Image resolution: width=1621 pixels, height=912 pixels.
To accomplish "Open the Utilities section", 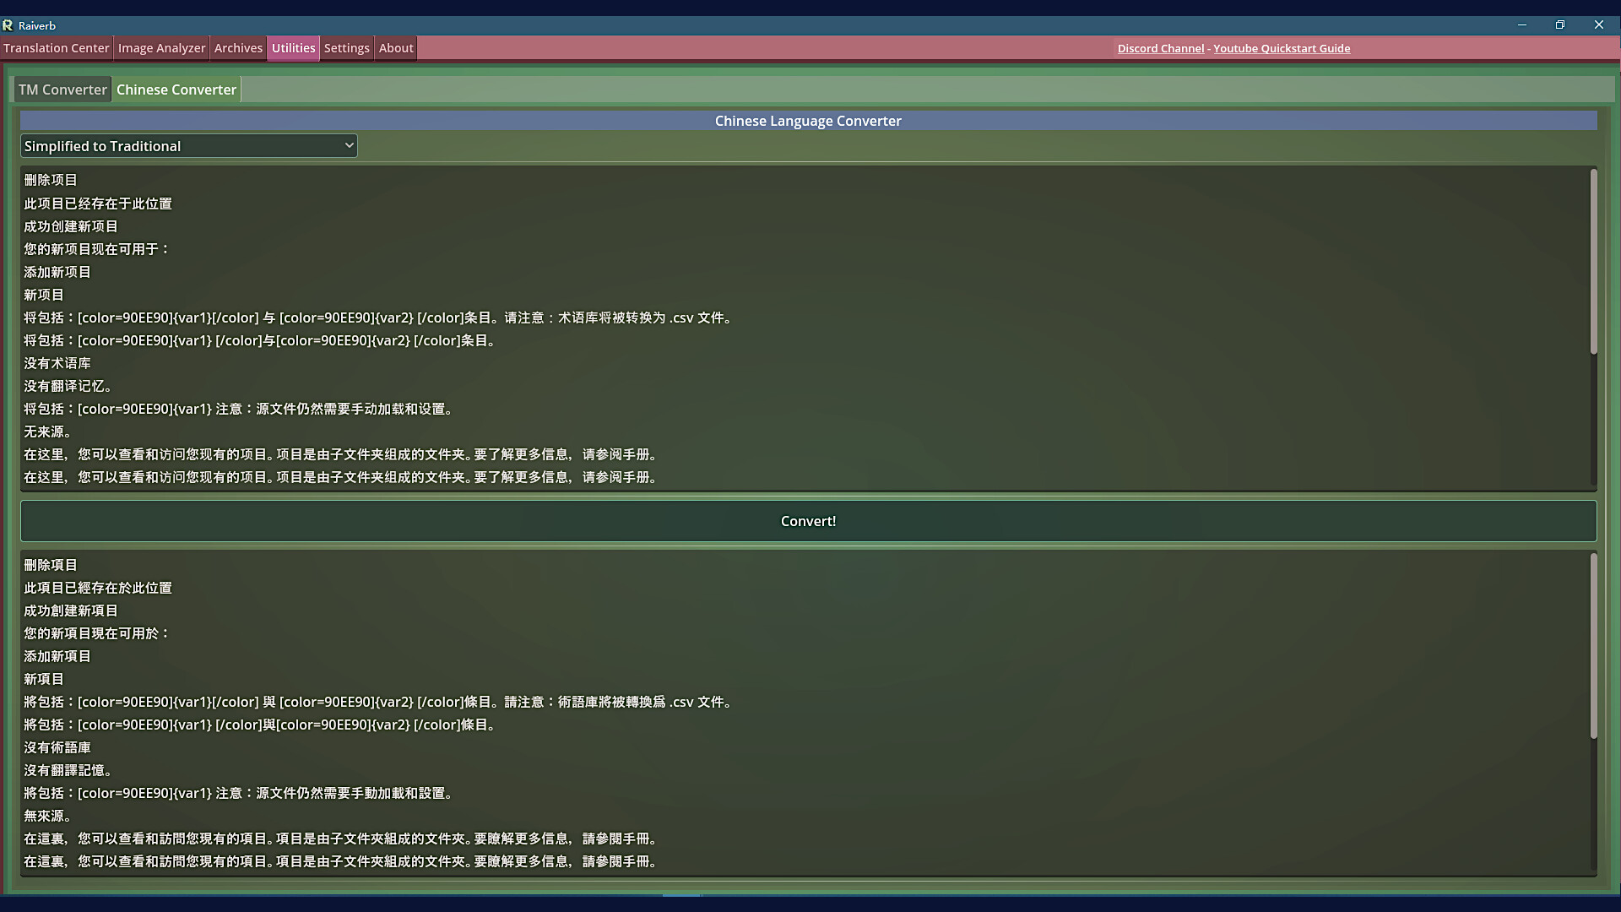I will coord(293,48).
